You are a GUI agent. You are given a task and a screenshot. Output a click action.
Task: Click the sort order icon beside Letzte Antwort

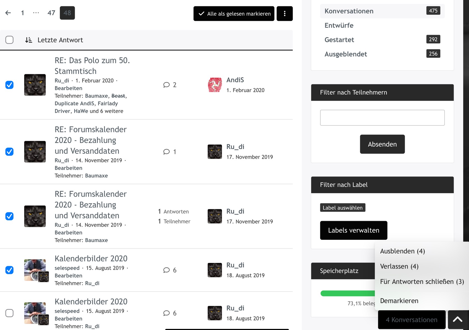(29, 40)
